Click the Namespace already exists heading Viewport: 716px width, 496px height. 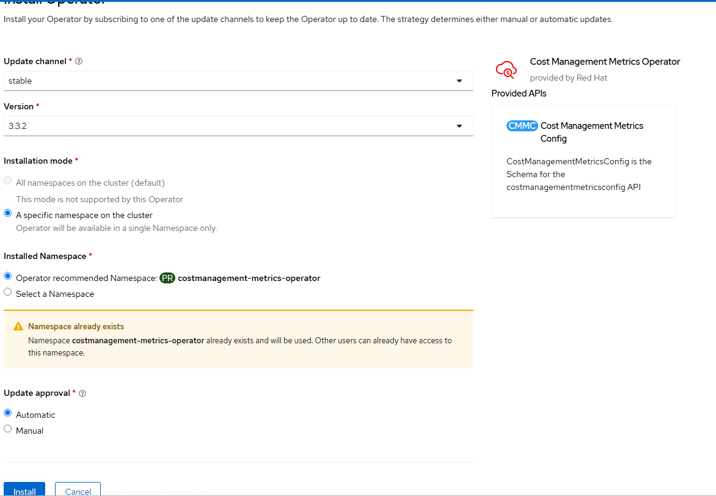click(76, 326)
